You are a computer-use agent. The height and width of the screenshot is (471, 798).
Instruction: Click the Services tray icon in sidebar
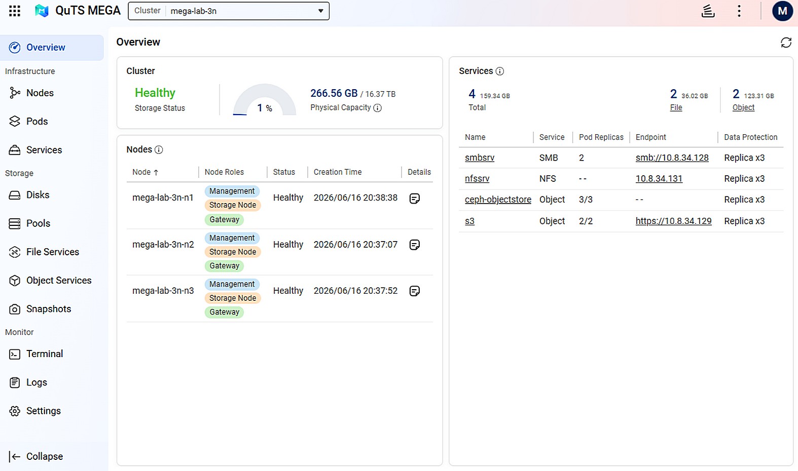[x=15, y=150]
